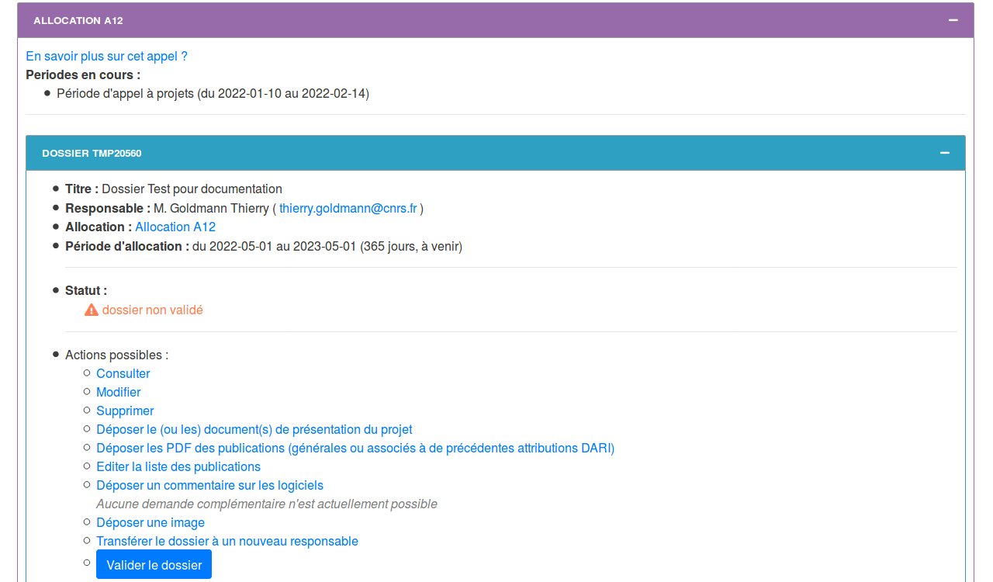Open 'Transférer le dossier à un nouveau responsable'
Image resolution: width=993 pixels, height=582 pixels.
coord(227,542)
